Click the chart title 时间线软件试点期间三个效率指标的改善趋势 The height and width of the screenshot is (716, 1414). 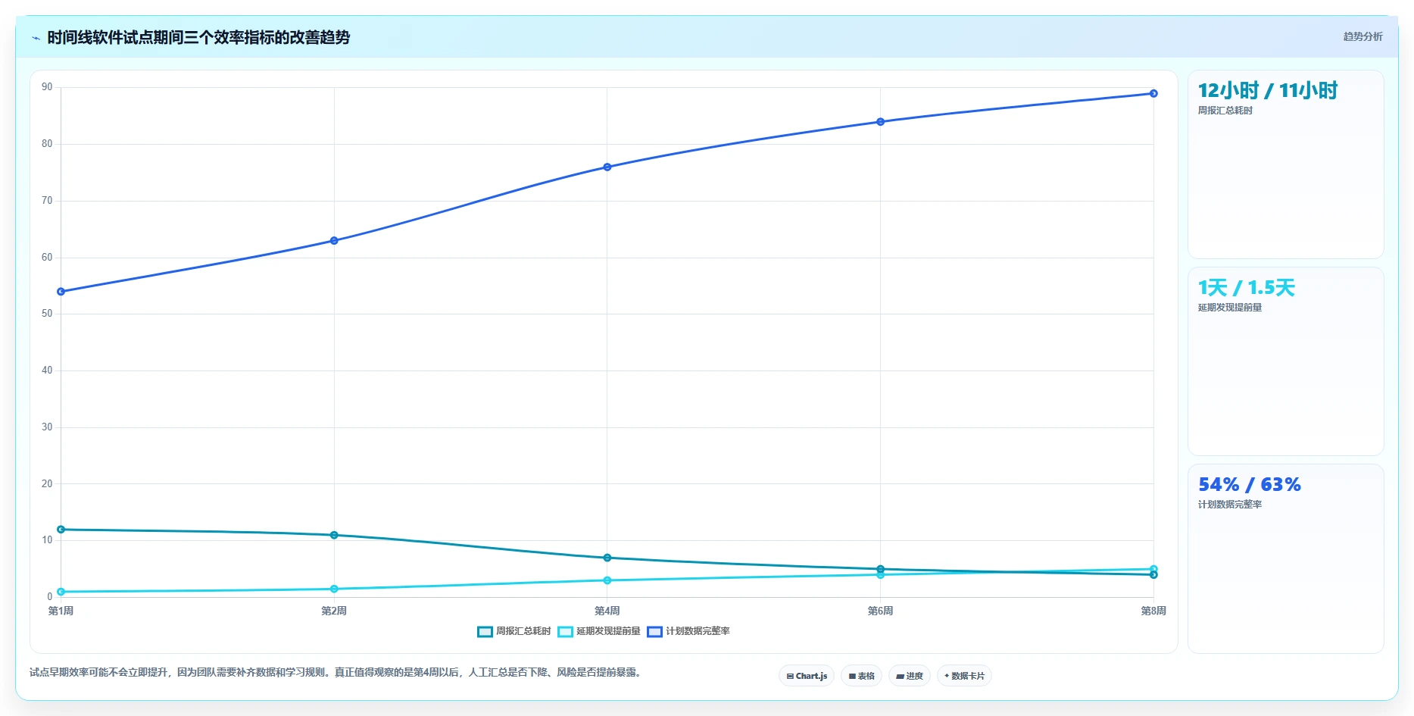click(x=198, y=38)
